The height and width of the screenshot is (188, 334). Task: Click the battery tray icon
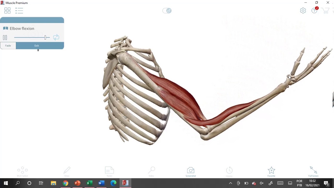(246, 183)
